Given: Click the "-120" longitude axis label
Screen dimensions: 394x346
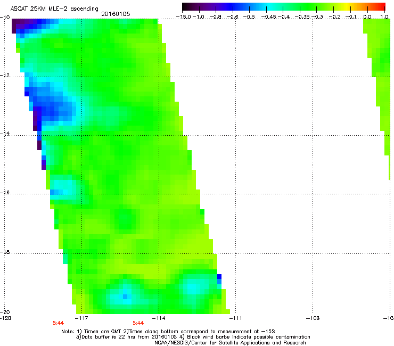Looking at the screenshot, I should tap(5, 318).
